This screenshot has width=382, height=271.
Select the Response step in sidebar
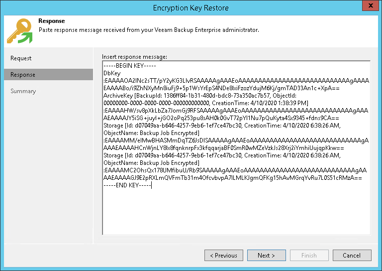[x=23, y=75]
